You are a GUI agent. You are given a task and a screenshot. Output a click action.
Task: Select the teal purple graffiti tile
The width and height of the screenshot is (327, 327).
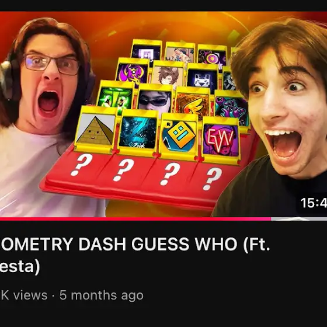point(231,109)
